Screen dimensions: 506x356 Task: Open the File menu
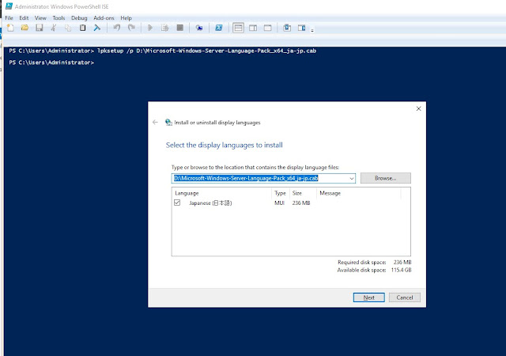(9, 18)
